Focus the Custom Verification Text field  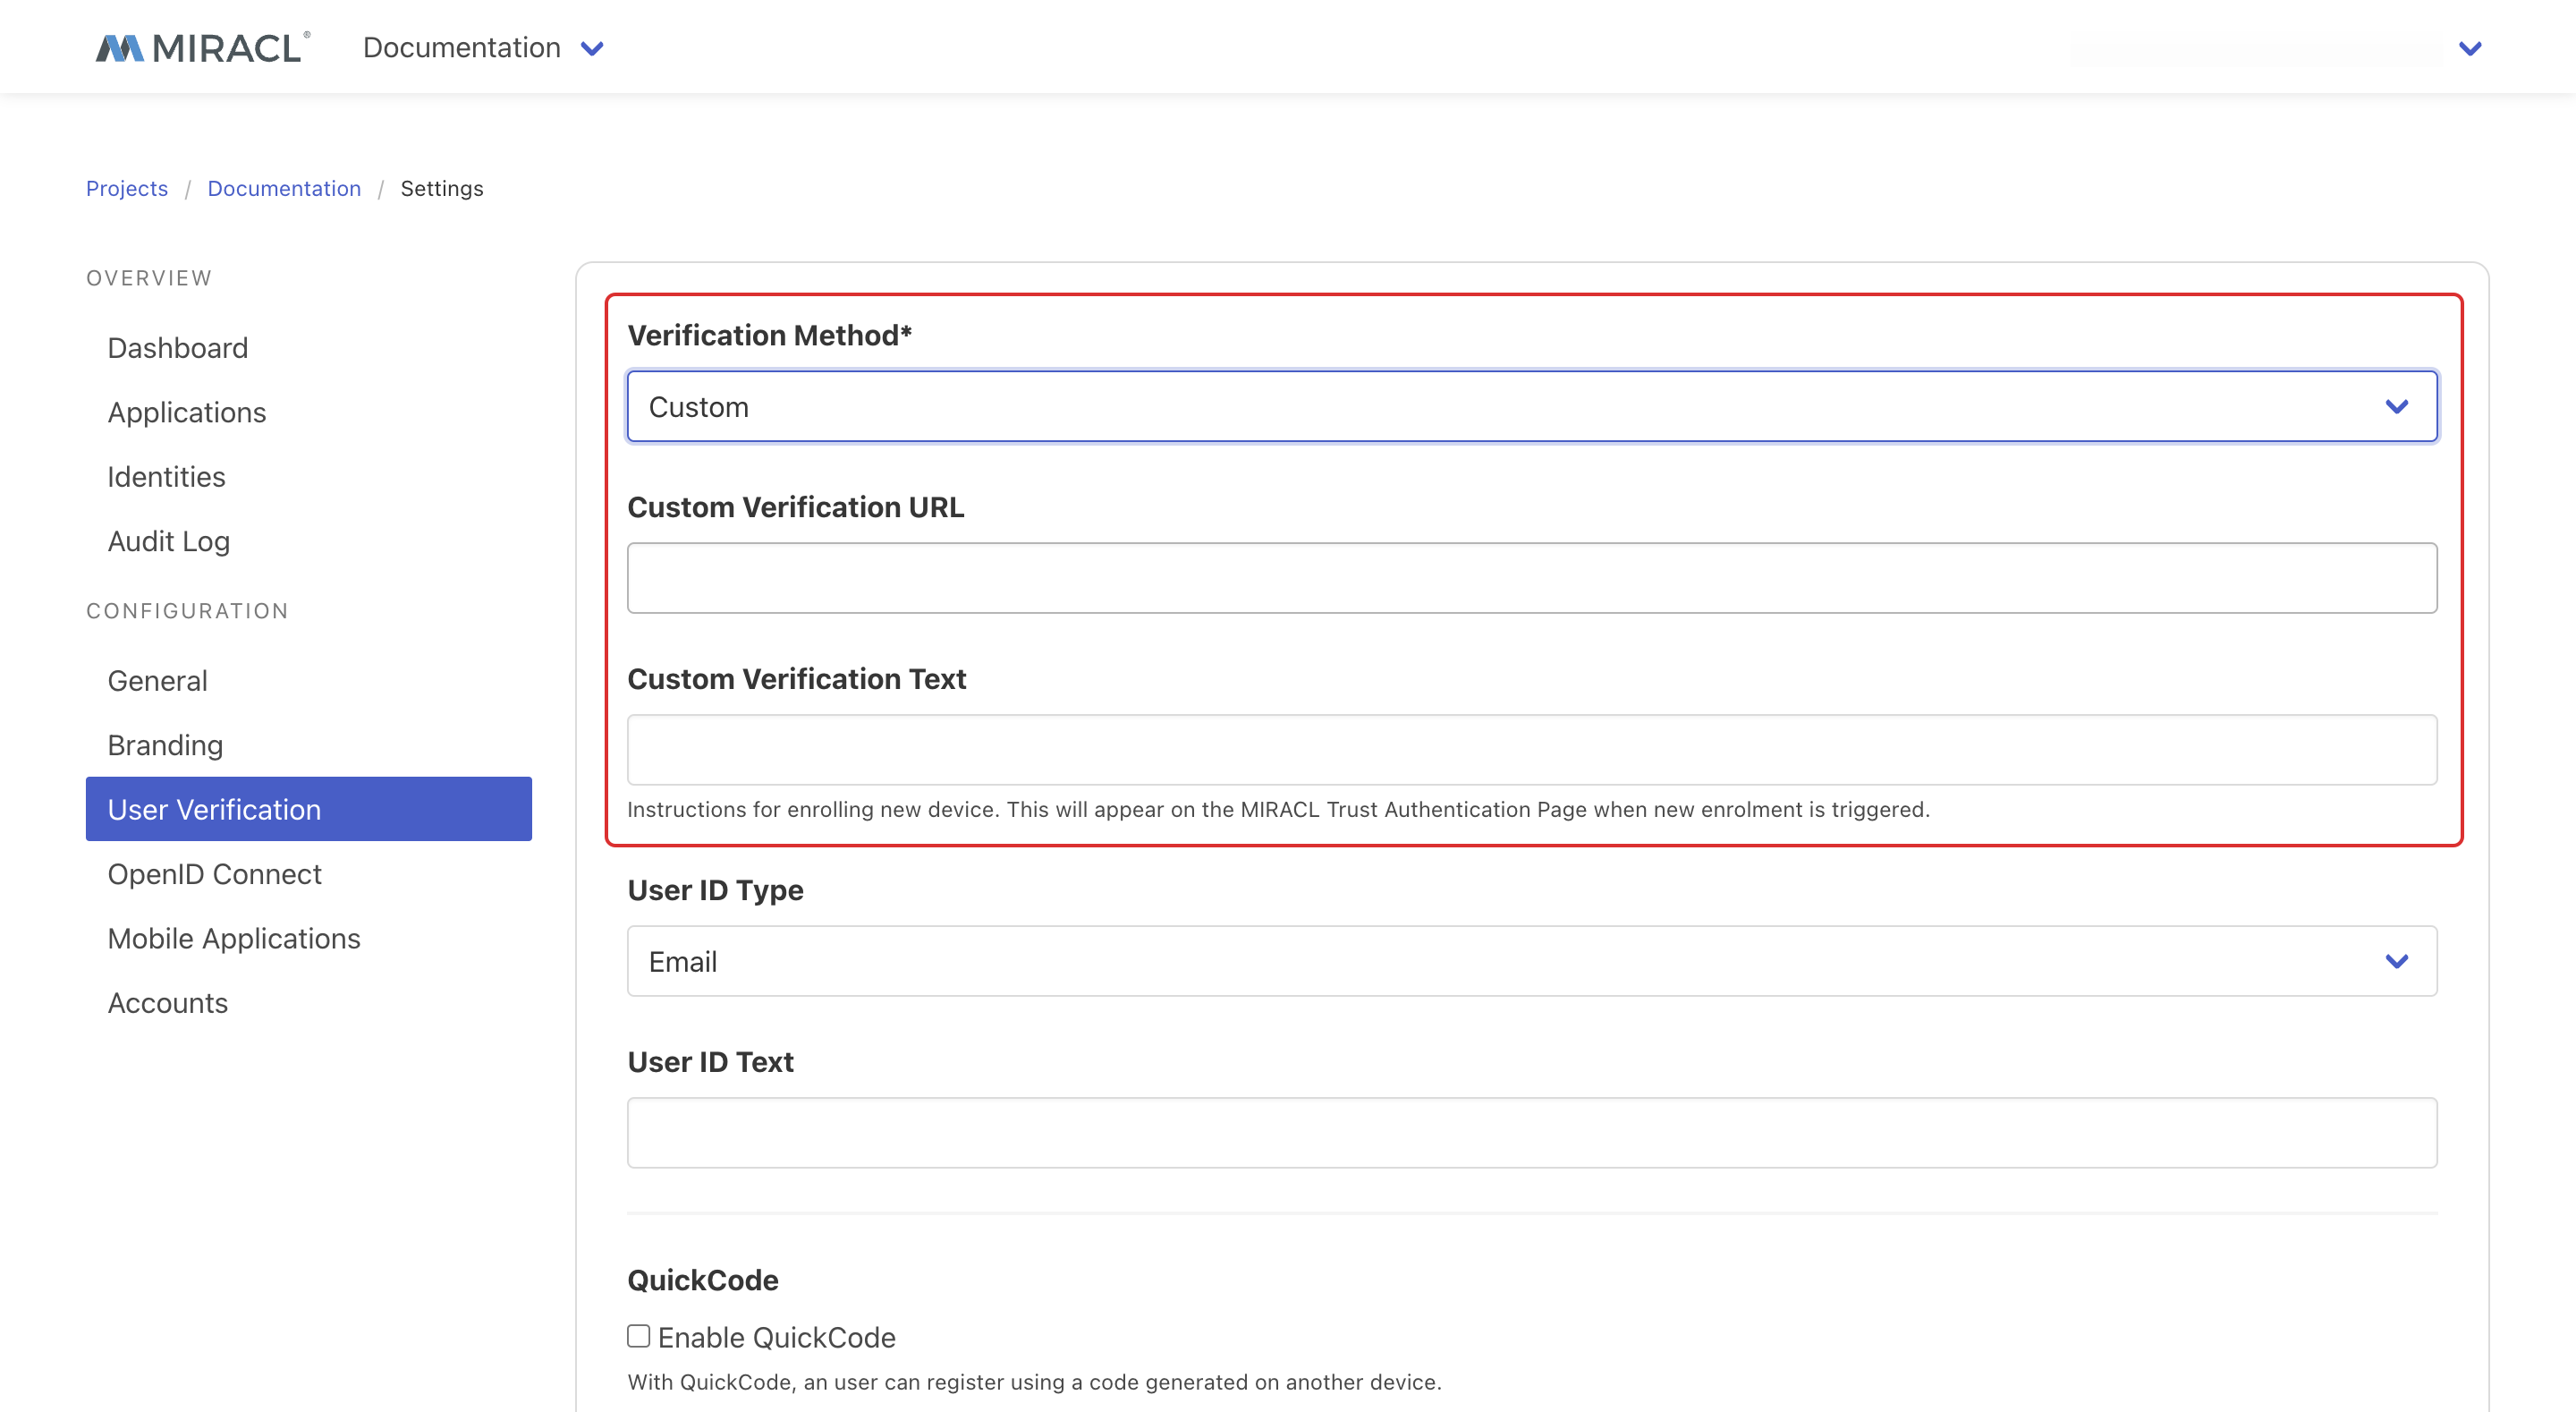pos(1532,750)
